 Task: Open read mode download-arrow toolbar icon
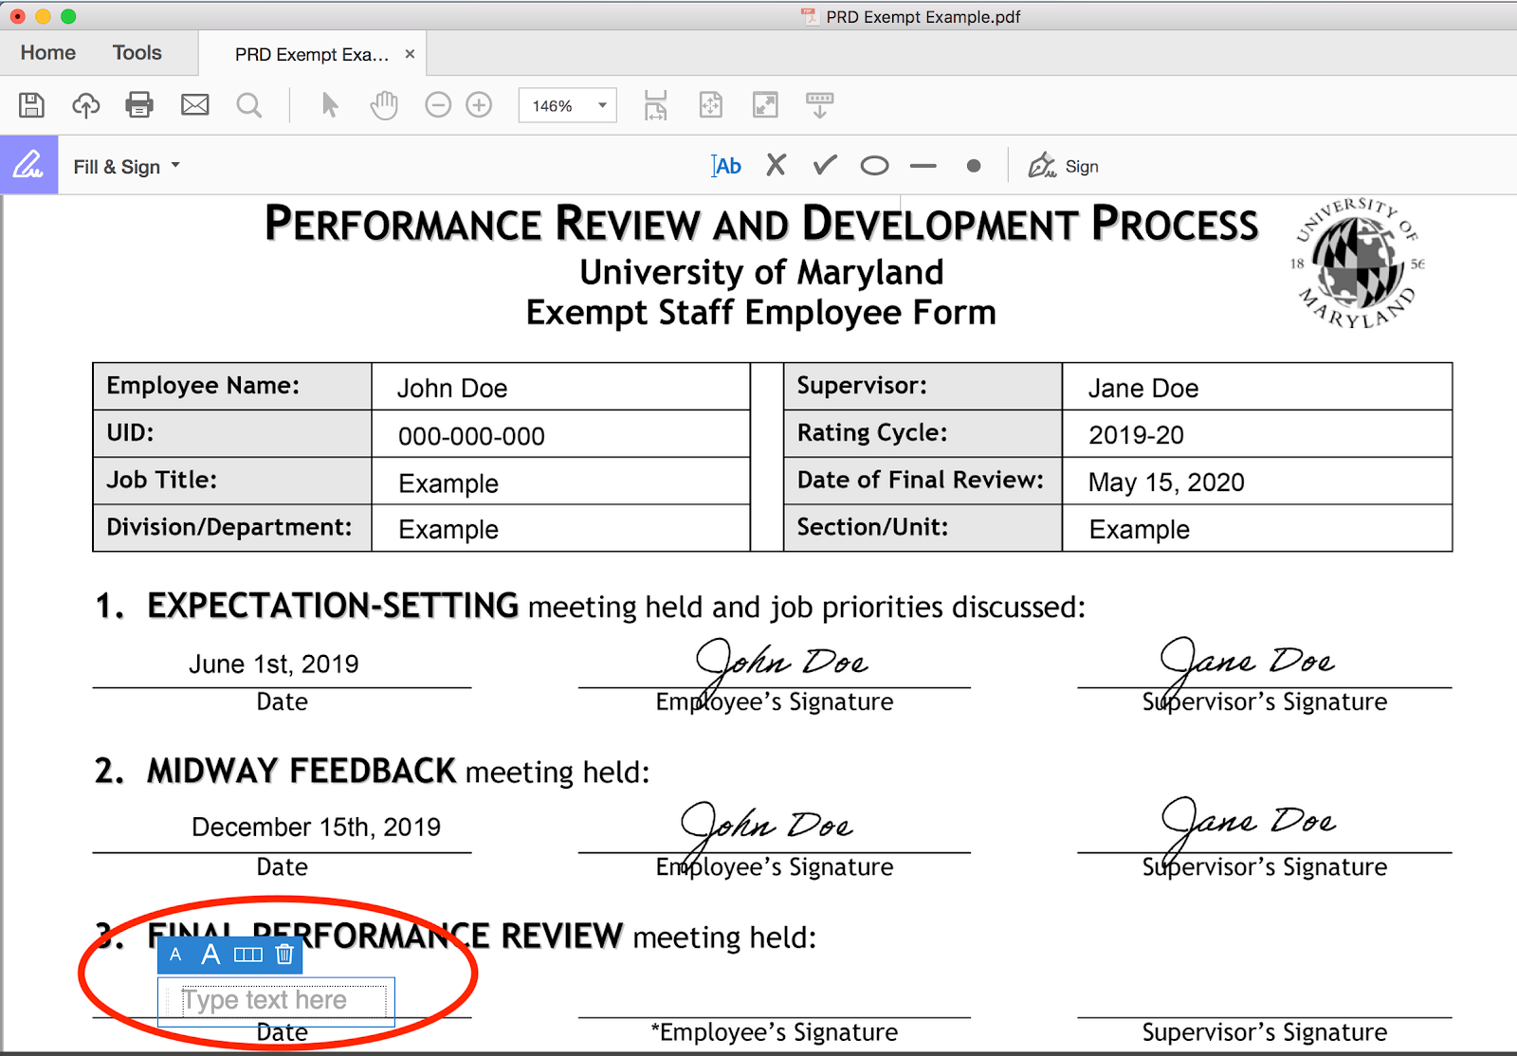819,105
